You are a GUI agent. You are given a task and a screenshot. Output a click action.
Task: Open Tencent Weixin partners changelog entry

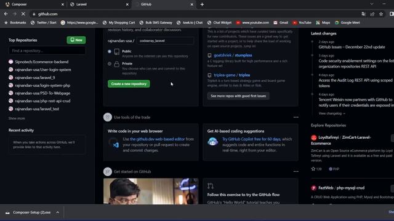[x=356, y=103]
